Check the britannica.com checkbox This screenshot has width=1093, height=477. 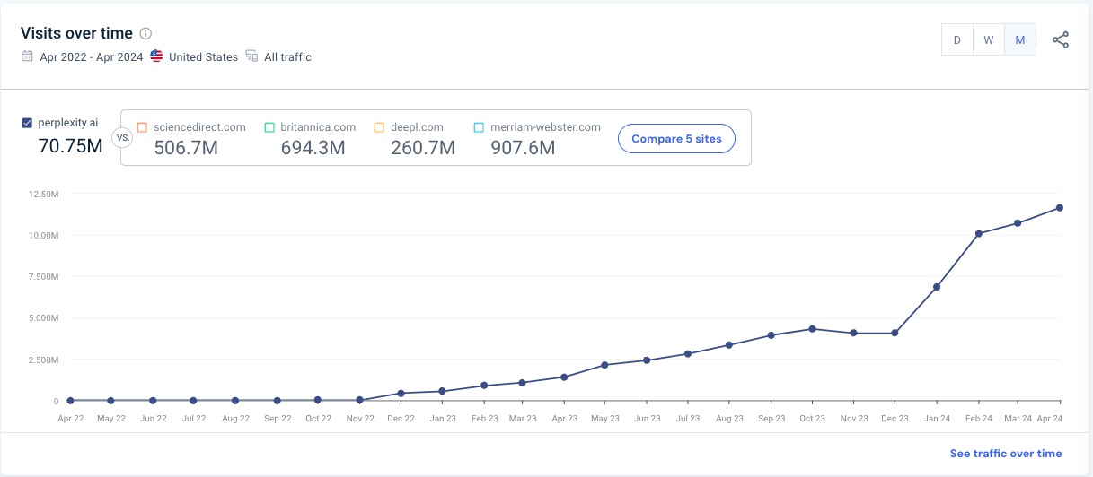pos(269,127)
